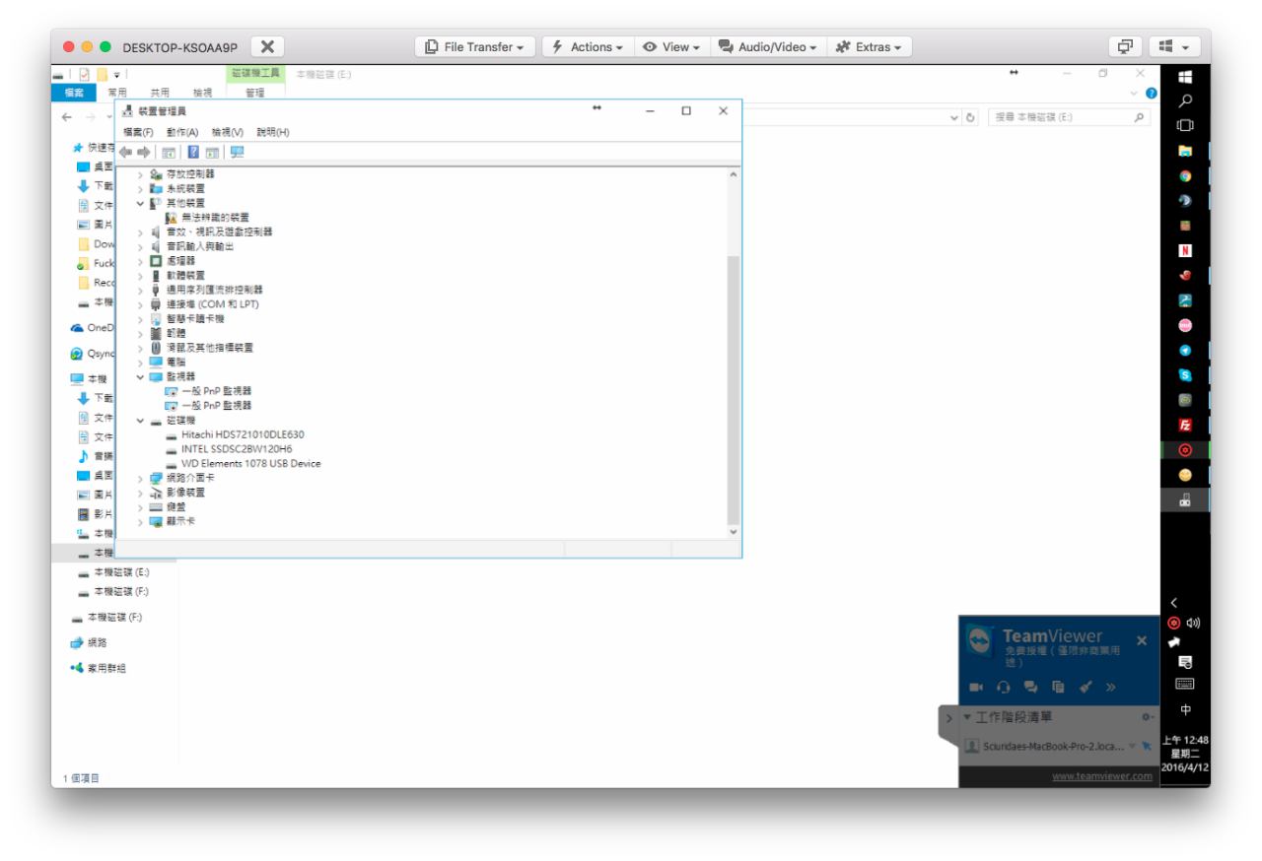Image resolution: width=1262 pixels, height=861 pixels.
Task: Collapse TeamViewer 工作階段清單 section
Action: 967,716
